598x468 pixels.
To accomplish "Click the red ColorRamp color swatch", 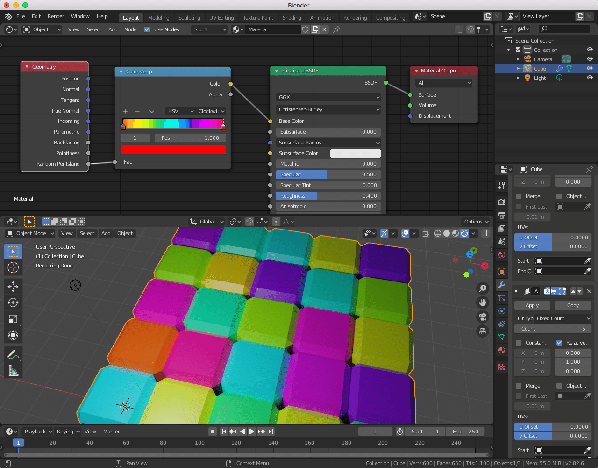I will pyautogui.click(x=173, y=150).
